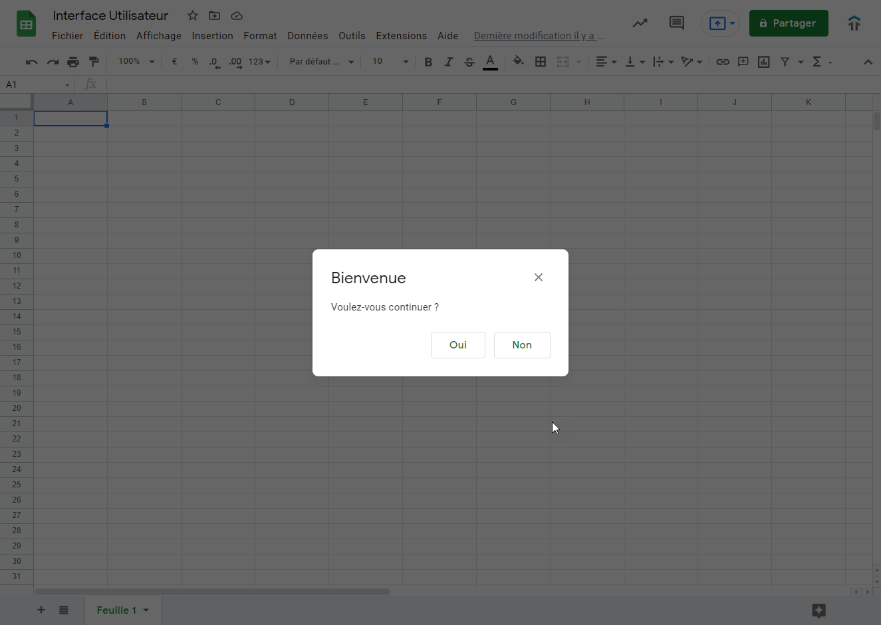
Task: Add a new sheet with plus
Action: pyautogui.click(x=41, y=610)
